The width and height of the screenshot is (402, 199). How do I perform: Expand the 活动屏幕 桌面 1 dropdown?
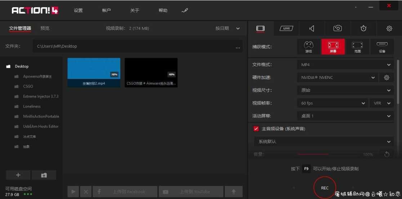[345, 116]
